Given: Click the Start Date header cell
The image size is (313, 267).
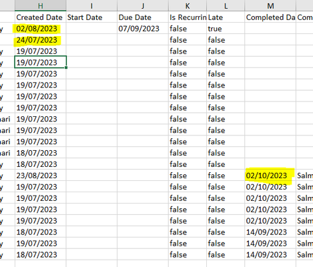Looking at the screenshot, I should pyautogui.click(x=91, y=17).
